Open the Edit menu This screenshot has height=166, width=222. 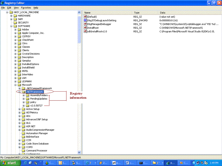point(9,8)
